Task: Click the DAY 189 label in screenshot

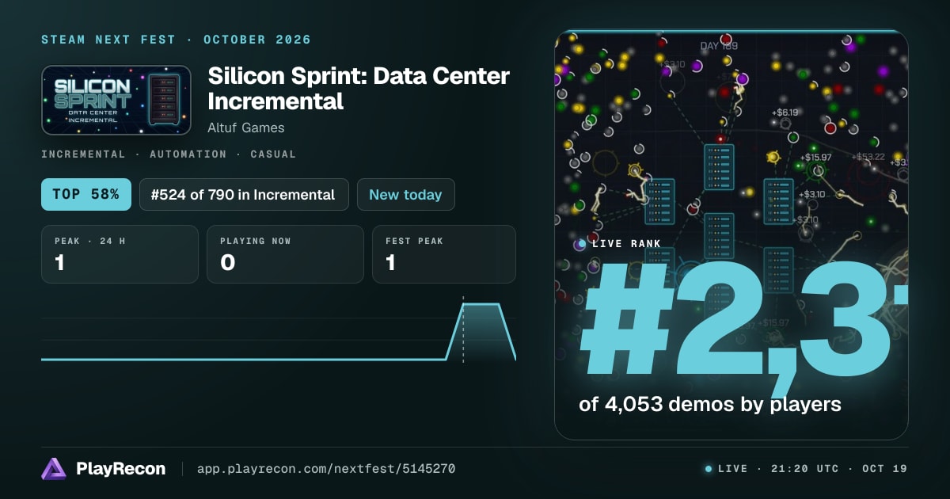Action: pyautogui.click(x=719, y=46)
